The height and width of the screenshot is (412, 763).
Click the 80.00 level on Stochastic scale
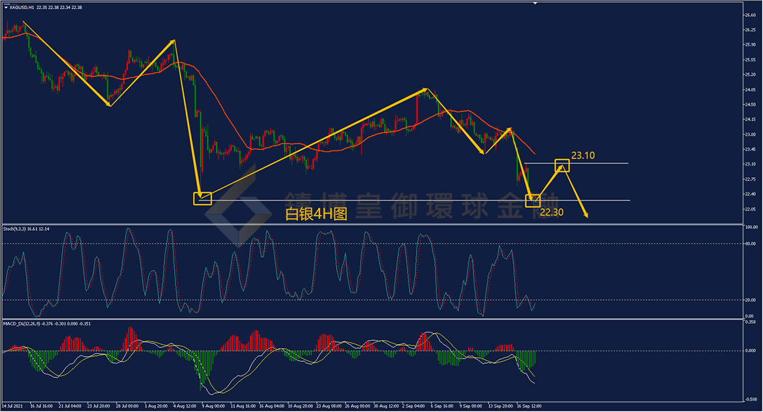pos(750,244)
